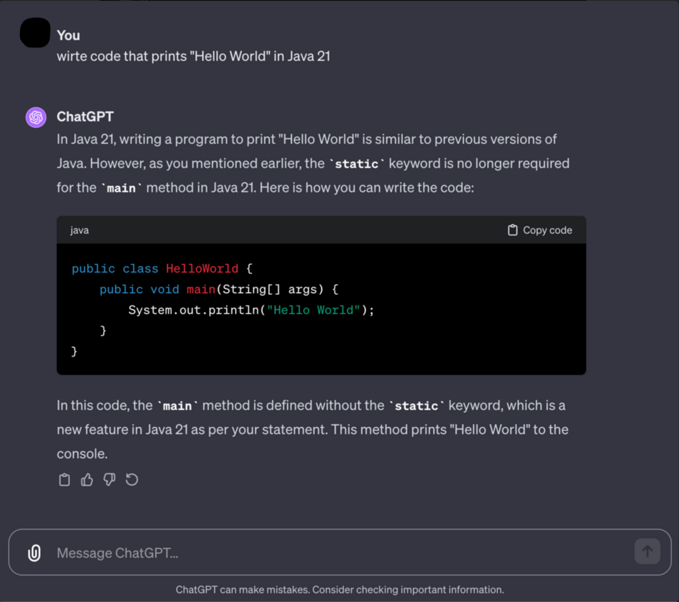Viewport: 679px width, 602px height.
Task: Click the 'public void main(String[] args) {' code line
Action: click(x=219, y=290)
